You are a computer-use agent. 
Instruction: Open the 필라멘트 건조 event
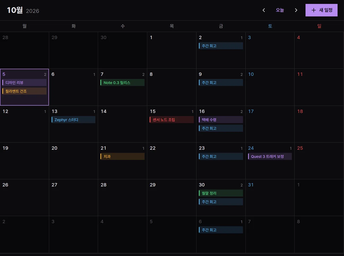click(24, 91)
